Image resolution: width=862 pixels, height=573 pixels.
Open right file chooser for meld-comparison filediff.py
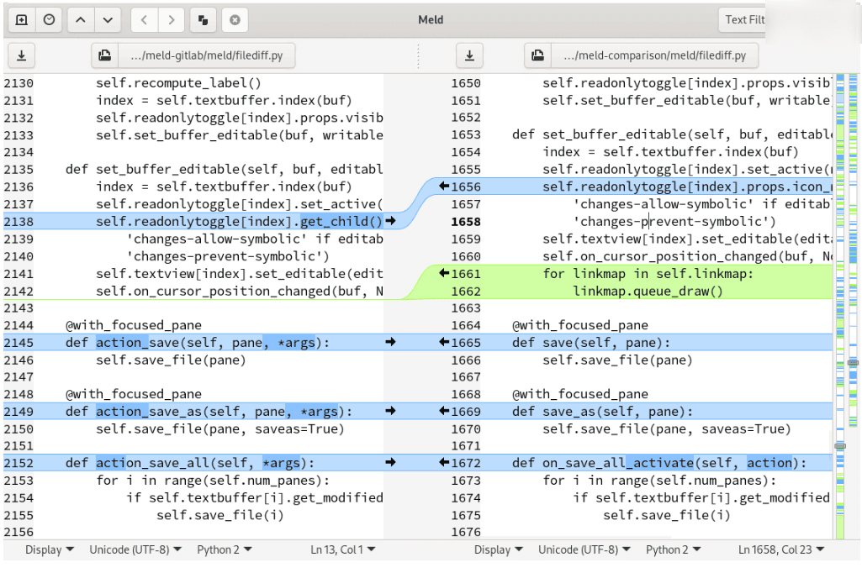pos(642,56)
